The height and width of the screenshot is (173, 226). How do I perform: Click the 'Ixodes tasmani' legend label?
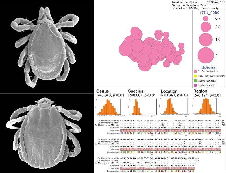coord(206,86)
